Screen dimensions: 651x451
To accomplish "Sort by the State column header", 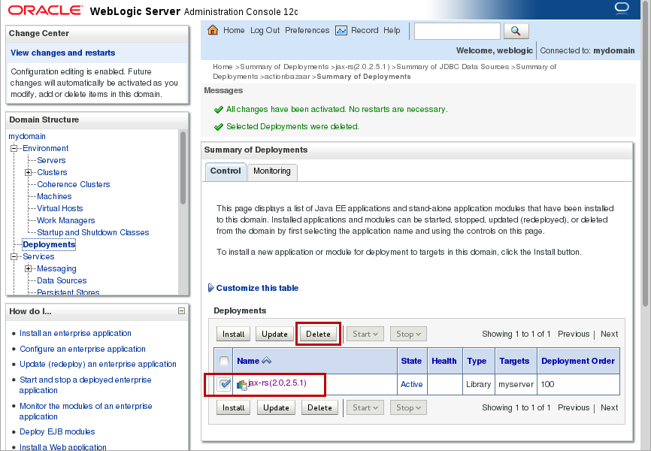I will [411, 361].
